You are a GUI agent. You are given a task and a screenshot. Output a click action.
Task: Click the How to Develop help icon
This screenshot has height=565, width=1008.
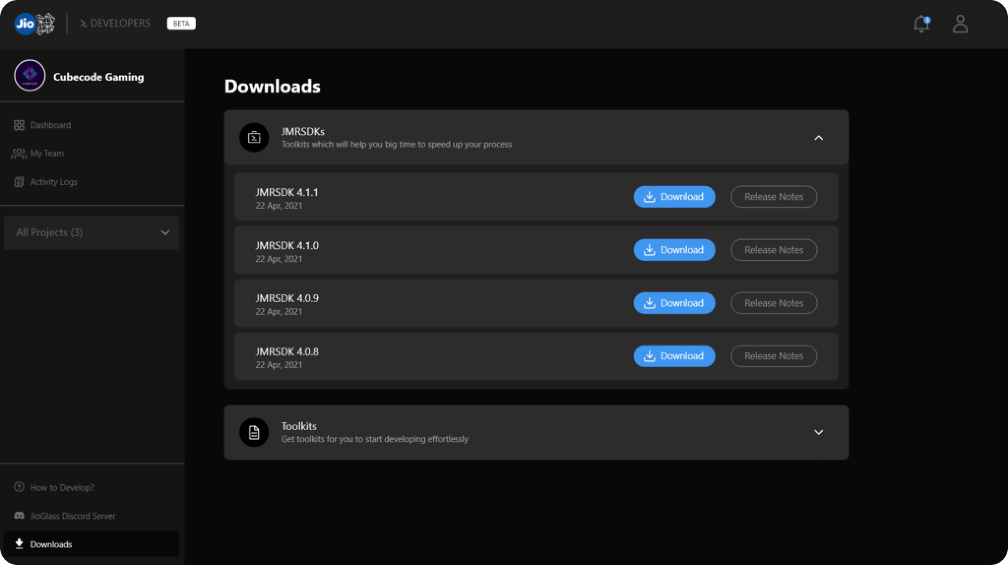[x=19, y=487]
